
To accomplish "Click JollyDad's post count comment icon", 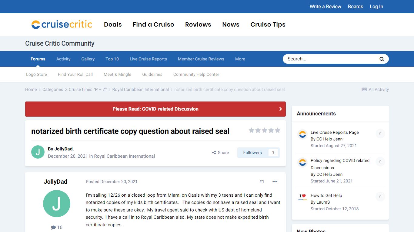I will coord(53,227).
